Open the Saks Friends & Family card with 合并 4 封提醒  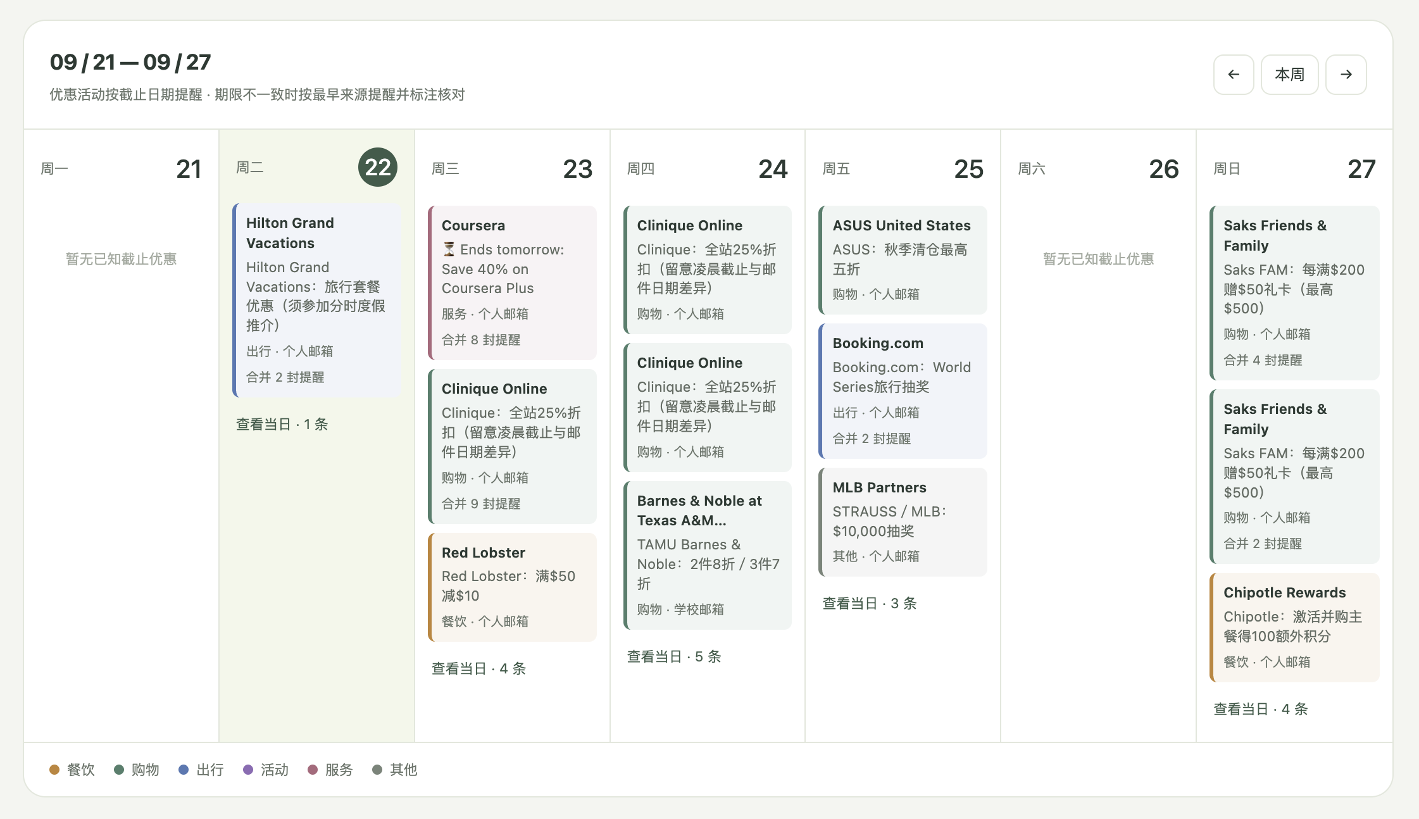coord(1294,292)
